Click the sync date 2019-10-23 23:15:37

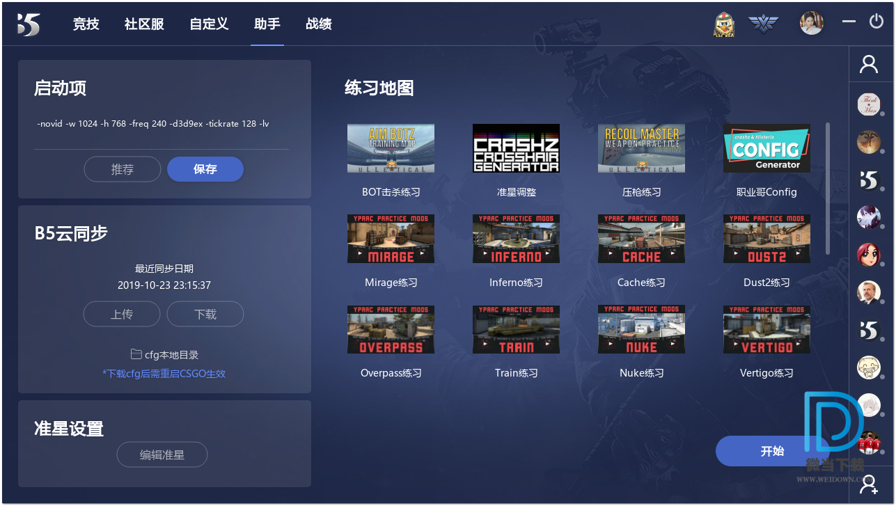tap(164, 285)
